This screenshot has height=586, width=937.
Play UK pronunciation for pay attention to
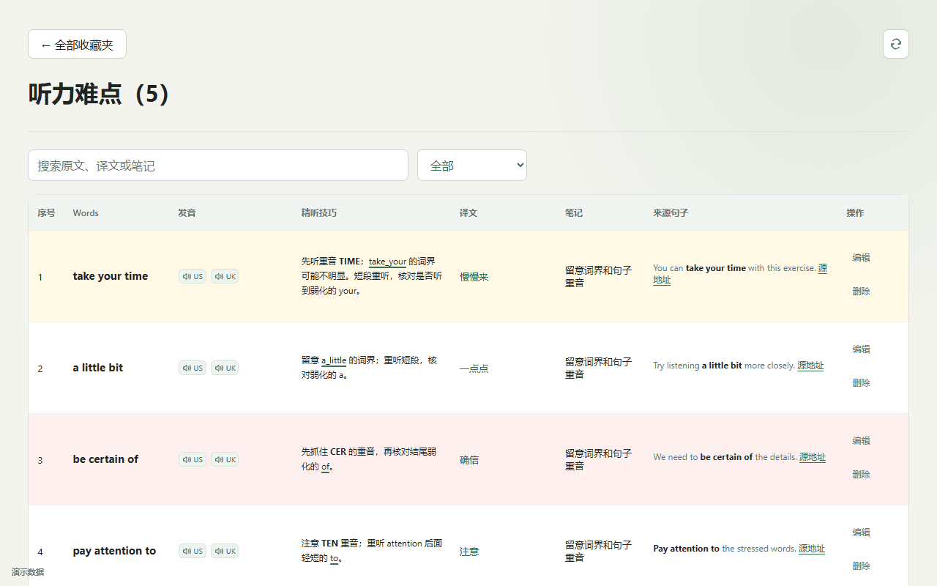pos(225,551)
